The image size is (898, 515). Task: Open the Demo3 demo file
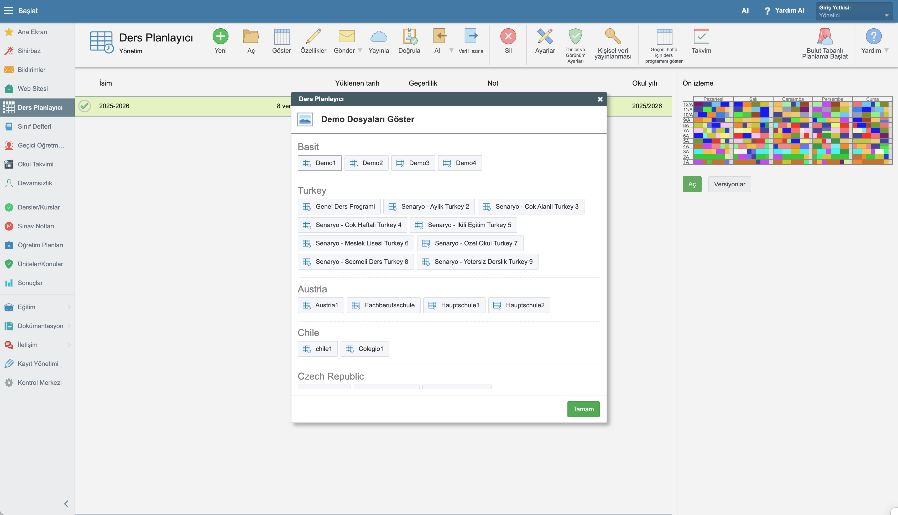[x=413, y=163]
